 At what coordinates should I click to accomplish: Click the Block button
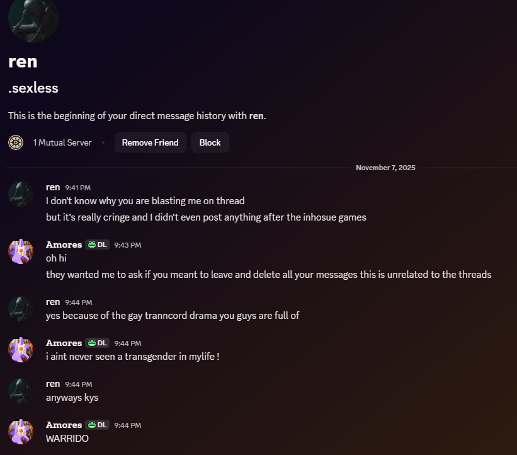coord(210,142)
